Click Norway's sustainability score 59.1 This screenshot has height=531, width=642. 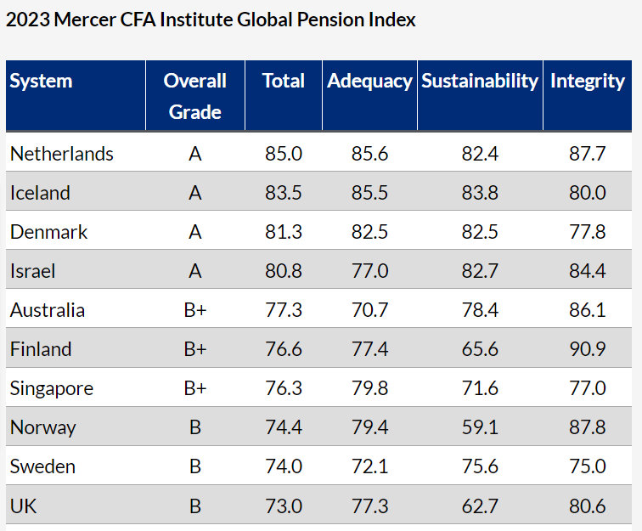480,427
